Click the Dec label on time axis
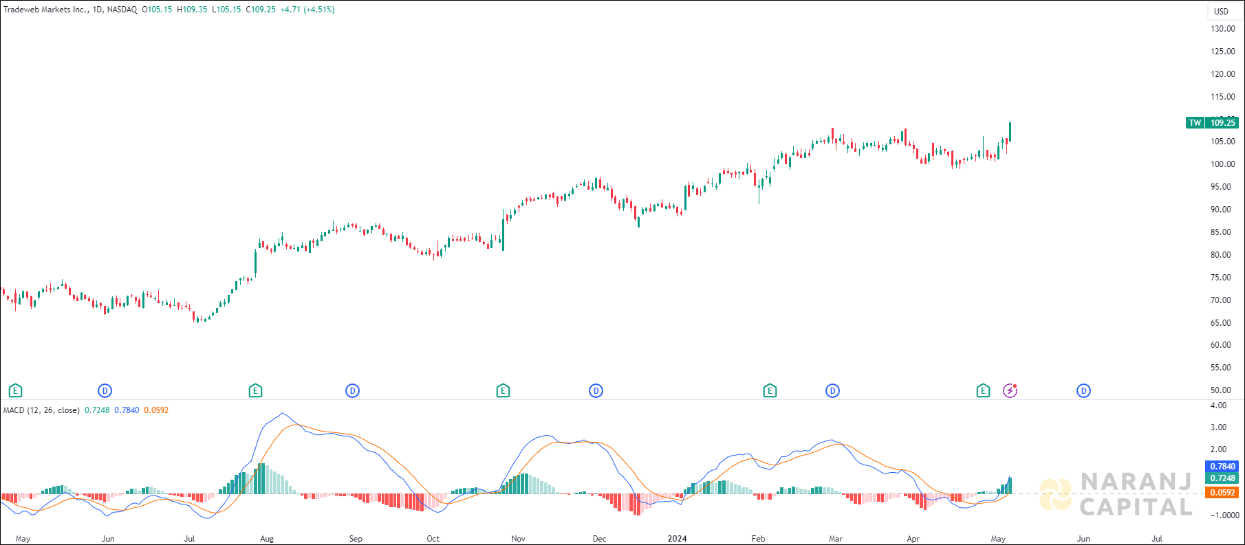1245x545 pixels. pyautogui.click(x=600, y=539)
